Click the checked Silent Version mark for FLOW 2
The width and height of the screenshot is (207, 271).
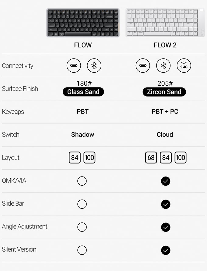pyautogui.click(x=166, y=250)
